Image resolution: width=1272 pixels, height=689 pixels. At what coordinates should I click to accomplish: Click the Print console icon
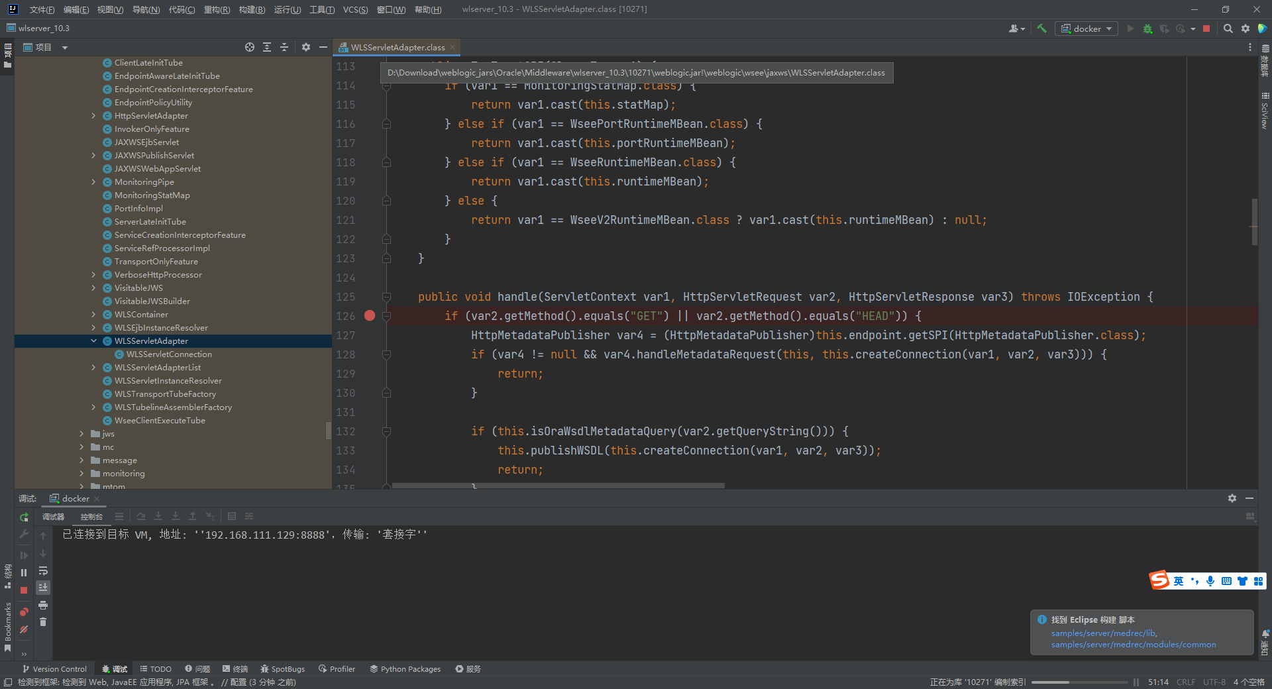43,605
